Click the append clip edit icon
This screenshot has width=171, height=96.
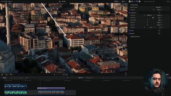click(x=18, y=78)
